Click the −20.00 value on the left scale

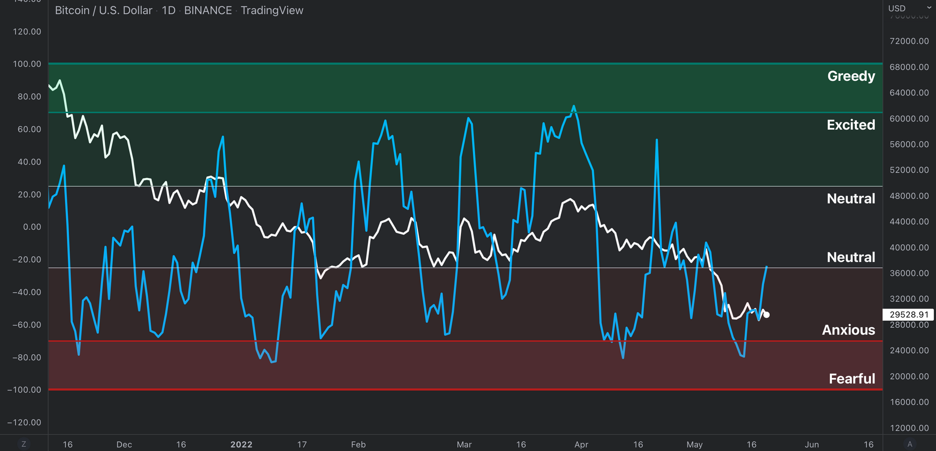pyautogui.click(x=27, y=260)
